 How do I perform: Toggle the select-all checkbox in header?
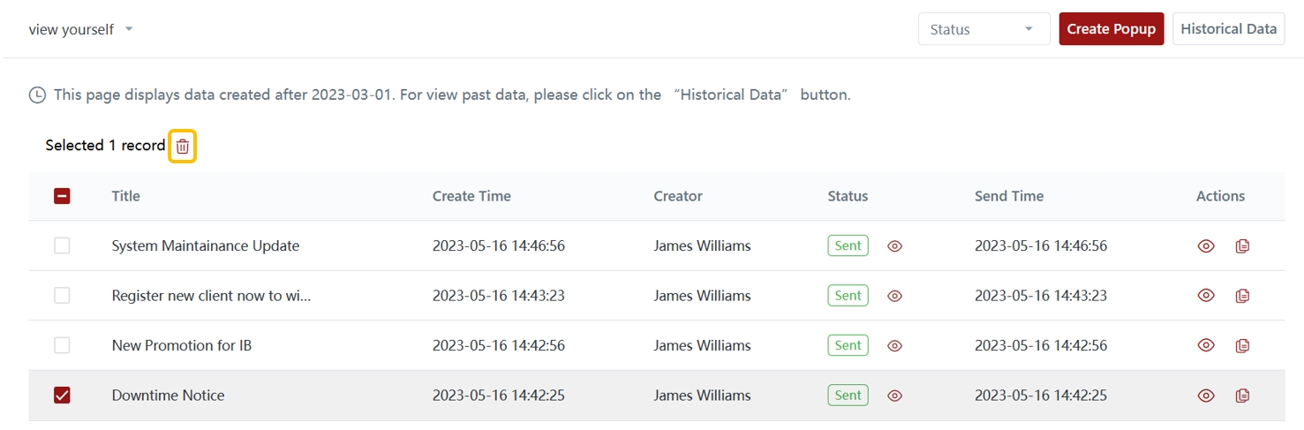62,196
